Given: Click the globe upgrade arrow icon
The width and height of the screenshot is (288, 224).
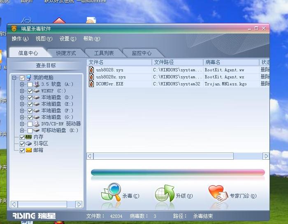Looking at the screenshot, I should click(x=165, y=193).
